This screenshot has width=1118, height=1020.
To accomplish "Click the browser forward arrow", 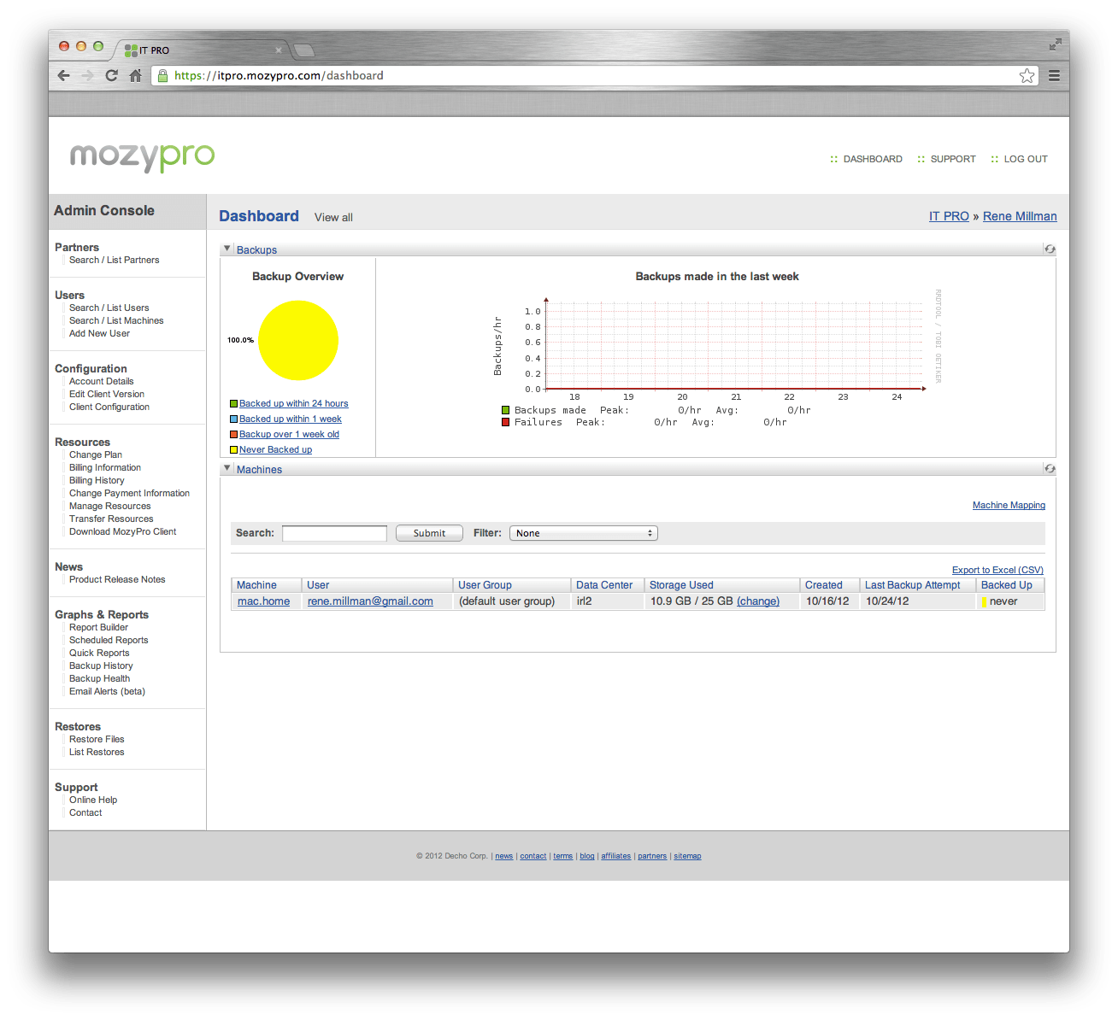I will [88, 75].
